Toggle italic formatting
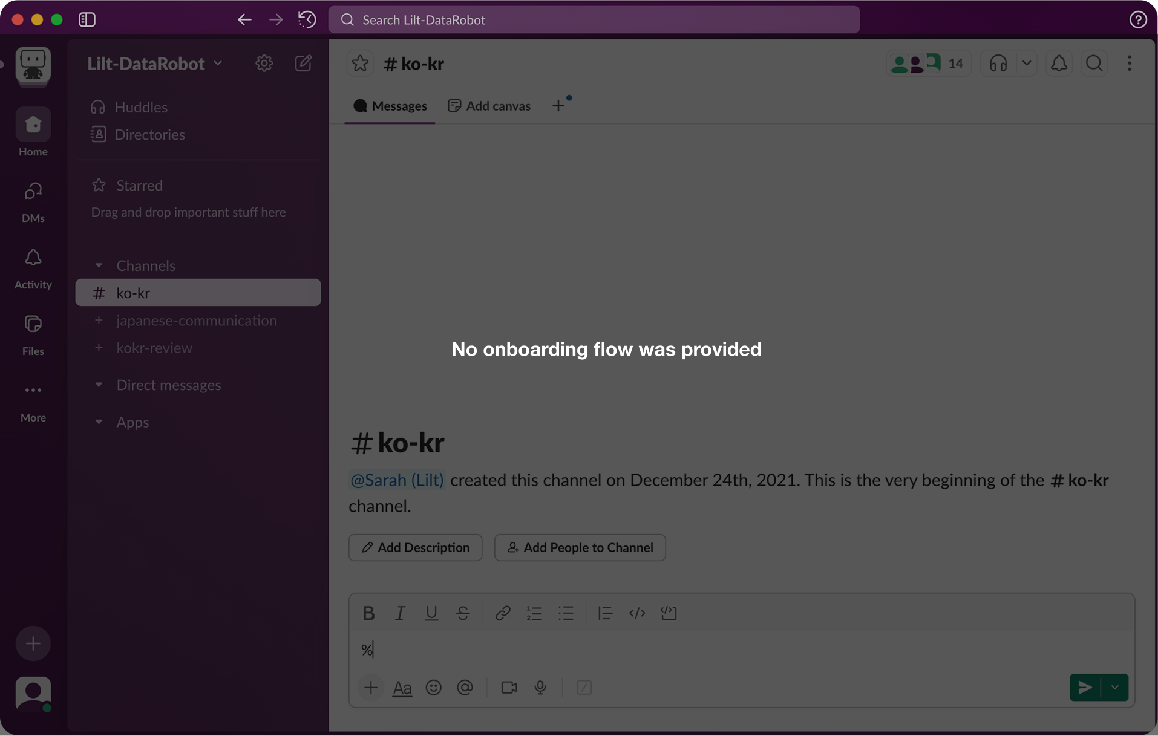This screenshot has height=736, width=1158. tap(400, 613)
